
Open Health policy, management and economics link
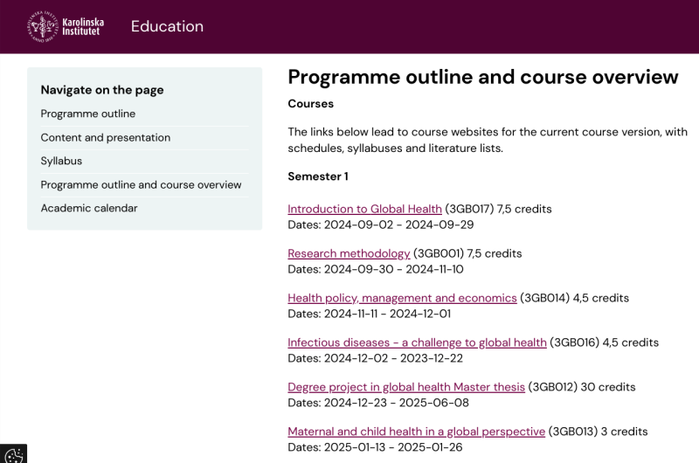402,298
